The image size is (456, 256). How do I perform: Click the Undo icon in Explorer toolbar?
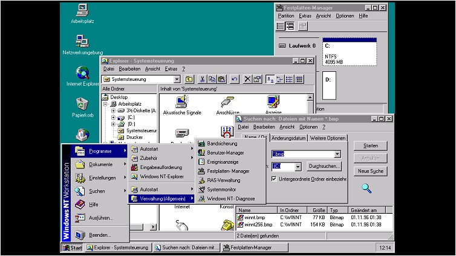(x=234, y=79)
